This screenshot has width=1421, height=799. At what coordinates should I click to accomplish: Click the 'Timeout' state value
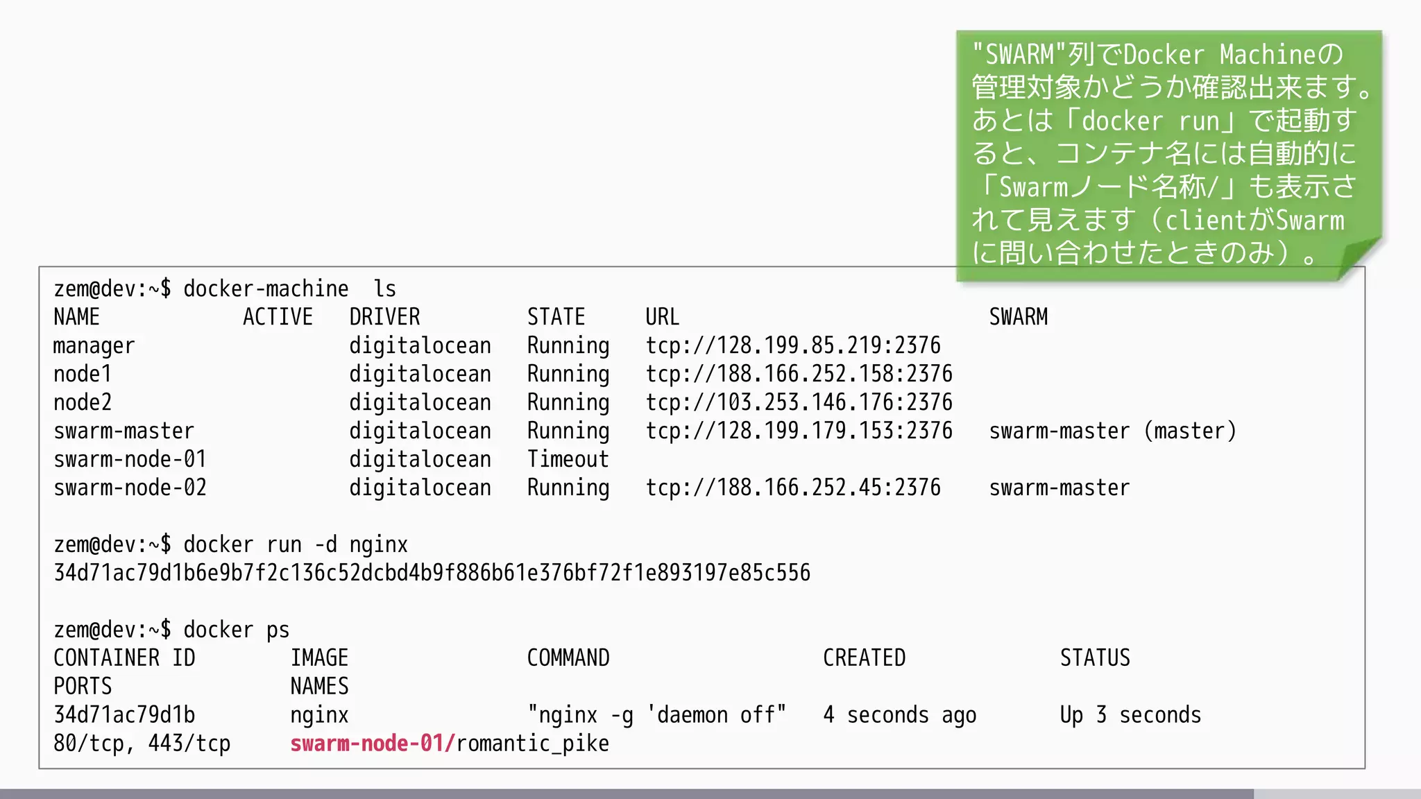click(568, 459)
